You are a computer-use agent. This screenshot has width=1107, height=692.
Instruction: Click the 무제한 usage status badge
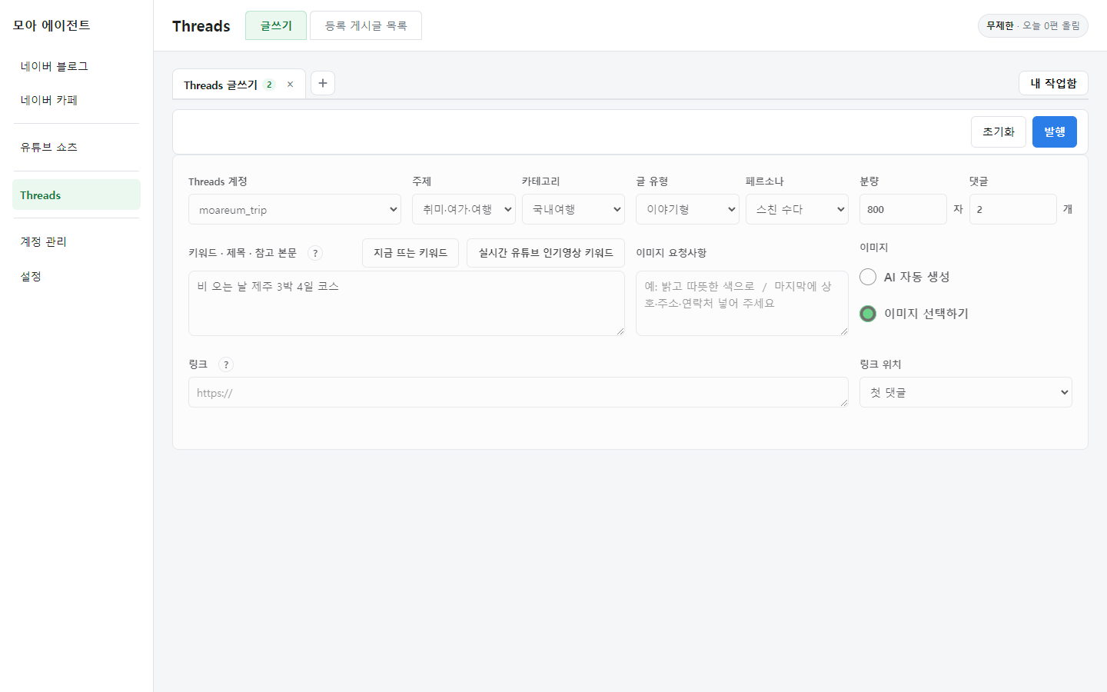(x=1033, y=25)
